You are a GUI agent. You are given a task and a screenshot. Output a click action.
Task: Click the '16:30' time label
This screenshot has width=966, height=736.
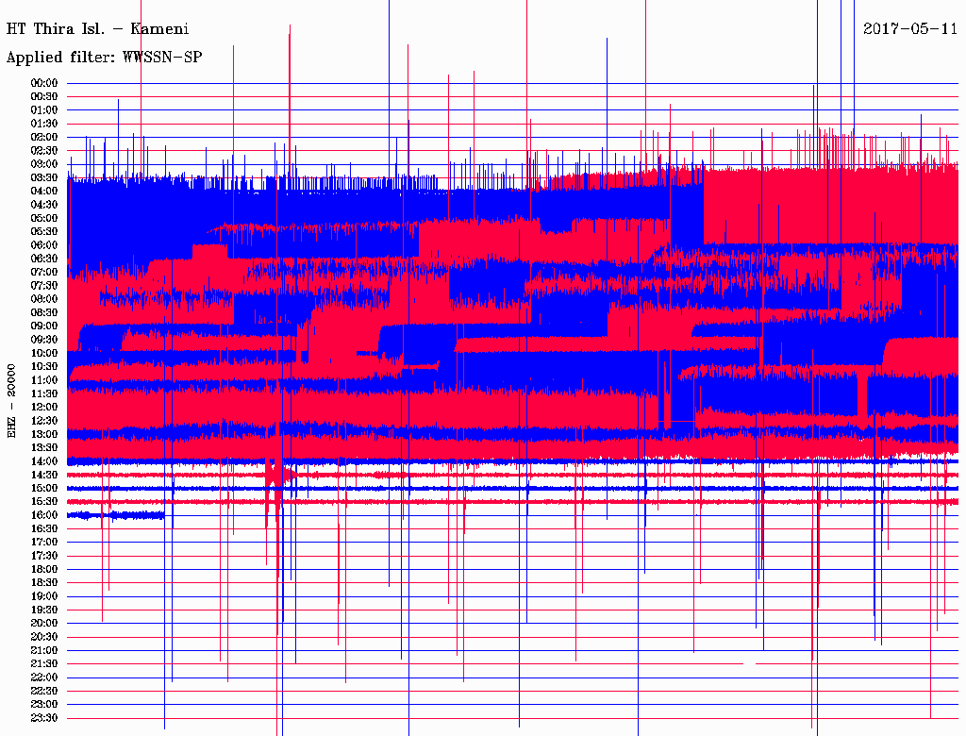[44, 529]
